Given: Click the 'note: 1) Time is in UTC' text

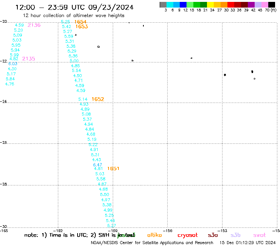Looking at the screenshot, I should tap(56, 235).
